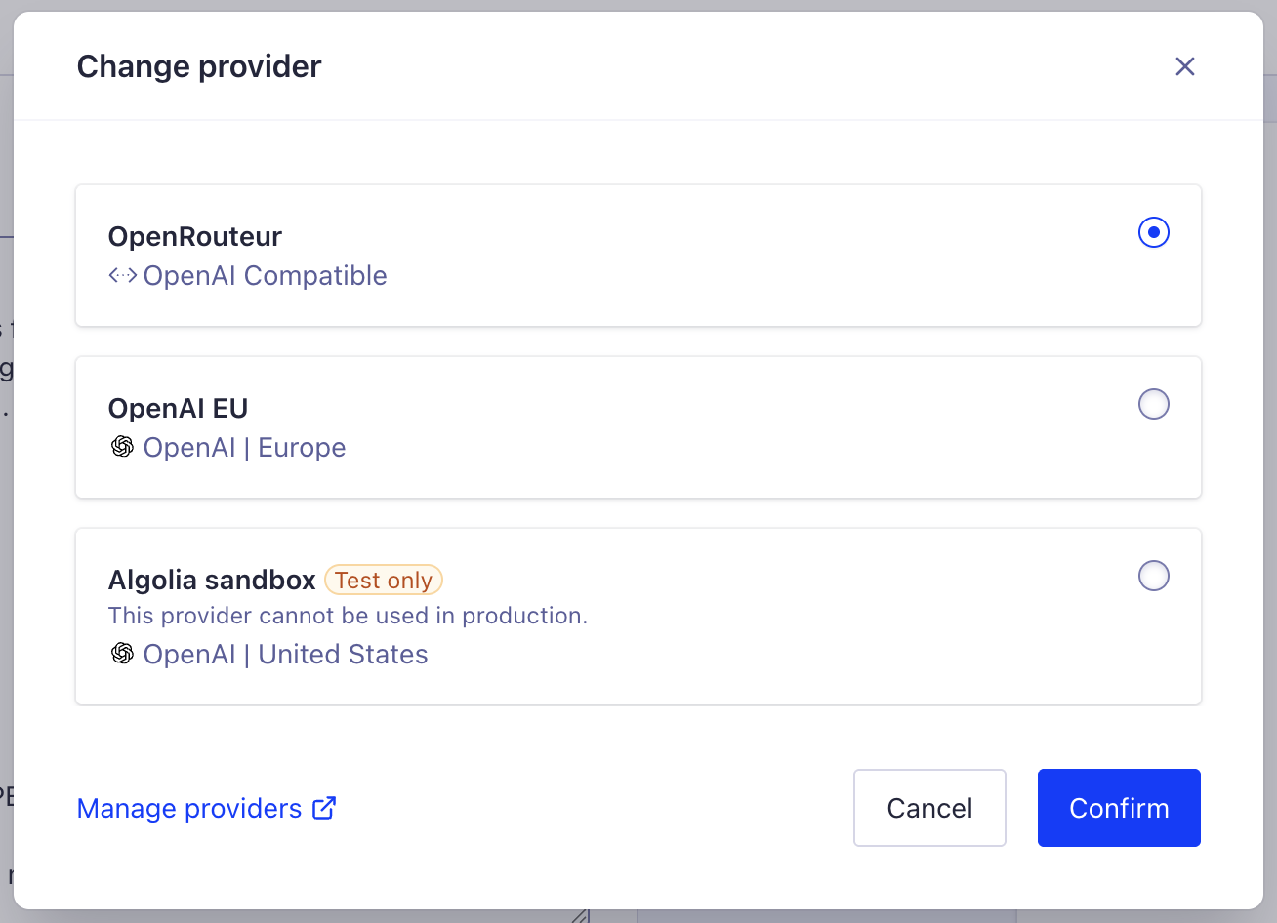
Task: Click the X icon to dismiss the dialog
Action: coord(1184,65)
